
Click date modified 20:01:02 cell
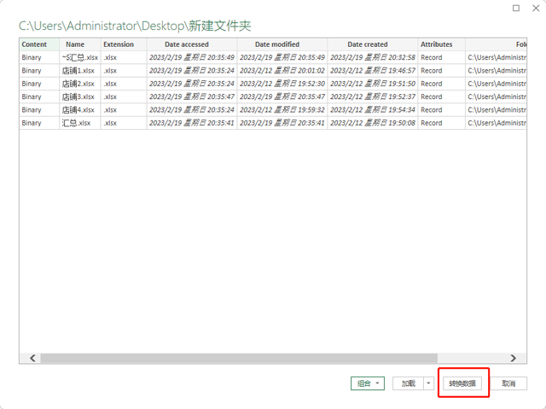[282, 71]
